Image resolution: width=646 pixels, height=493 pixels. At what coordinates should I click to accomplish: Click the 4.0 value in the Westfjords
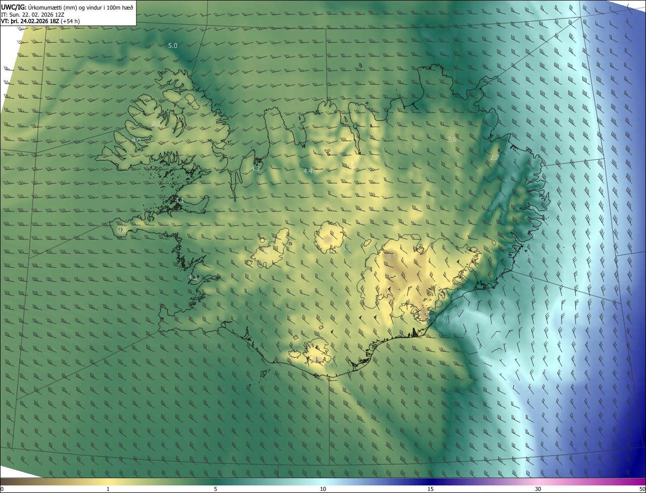point(136,140)
